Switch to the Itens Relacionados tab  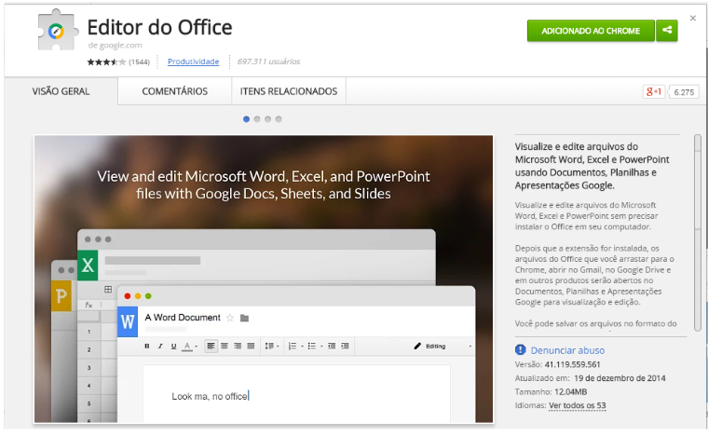(x=289, y=91)
